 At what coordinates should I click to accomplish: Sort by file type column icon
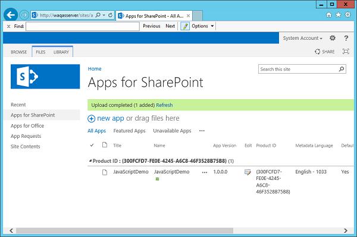click(105, 145)
